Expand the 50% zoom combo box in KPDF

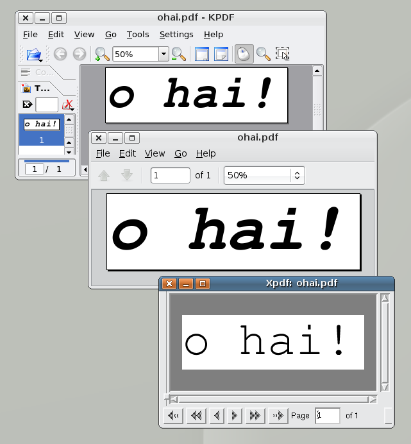click(164, 55)
